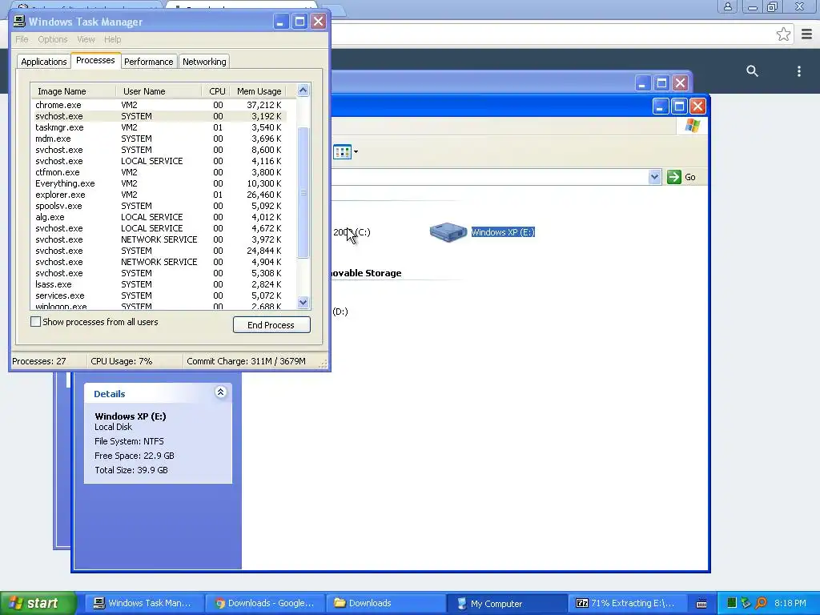Collapse the Details panel in My Computer

point(221,392)
